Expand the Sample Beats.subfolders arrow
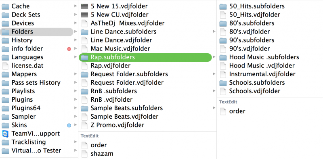The height and width of the screenshot is (159, 323). 214,108
